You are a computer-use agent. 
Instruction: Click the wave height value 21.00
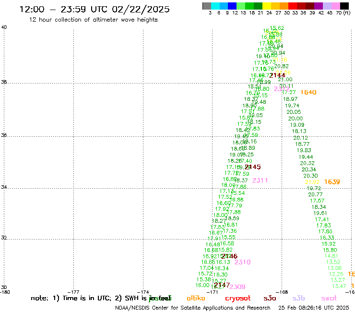click(285, 80)
